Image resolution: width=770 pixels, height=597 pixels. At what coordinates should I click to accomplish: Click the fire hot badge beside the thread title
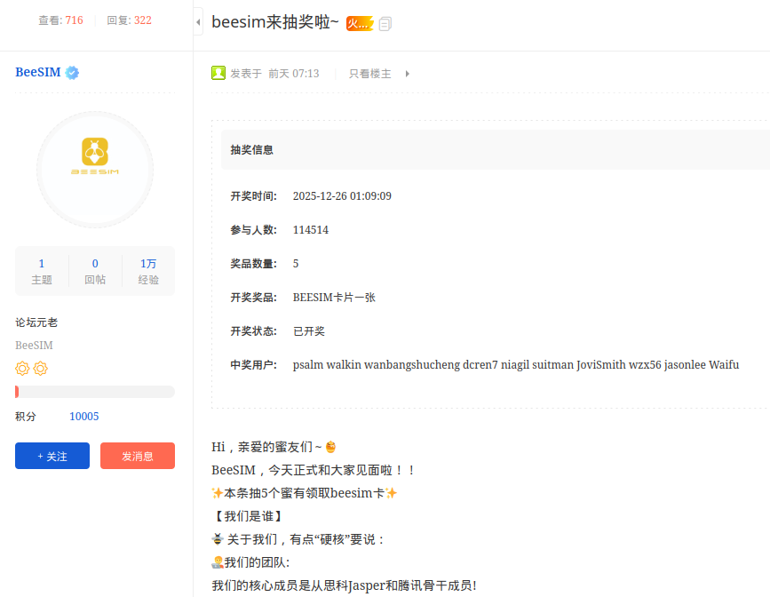click(359, 22)
